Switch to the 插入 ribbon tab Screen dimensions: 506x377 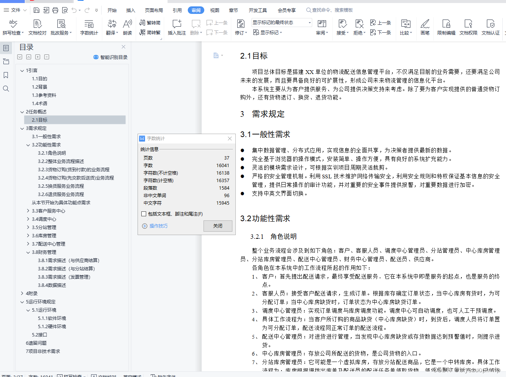pos(130,10)
